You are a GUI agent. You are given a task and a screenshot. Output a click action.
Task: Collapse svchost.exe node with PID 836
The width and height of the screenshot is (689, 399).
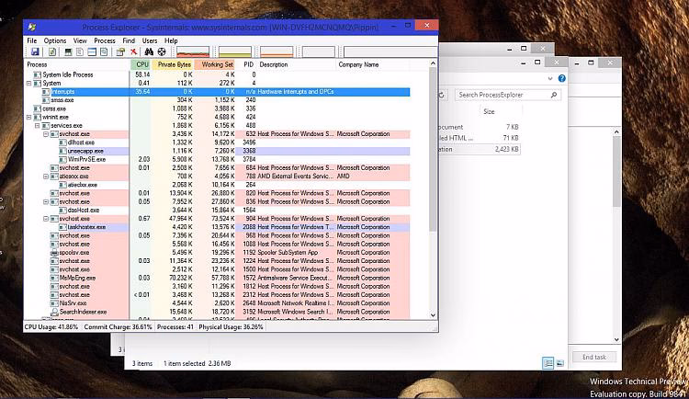point(46,202)
